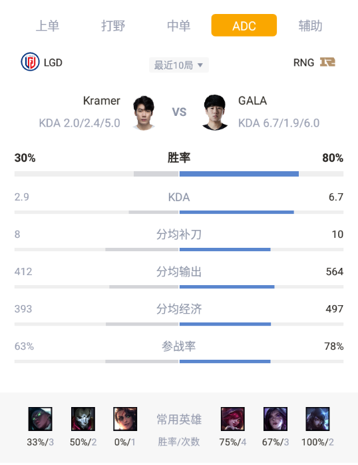Image resolution: width=358 pixels, height=465 pixels.
Task: Open Kramer's player portrait
Action: pyautogui.click(x=144, y=113)
